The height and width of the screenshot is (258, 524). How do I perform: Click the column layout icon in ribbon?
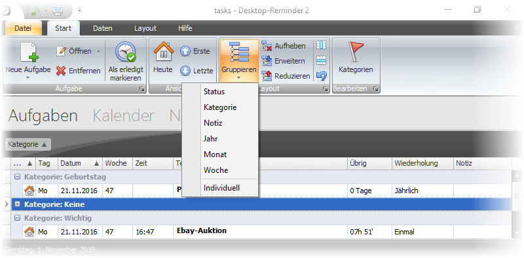pos(321,45)
